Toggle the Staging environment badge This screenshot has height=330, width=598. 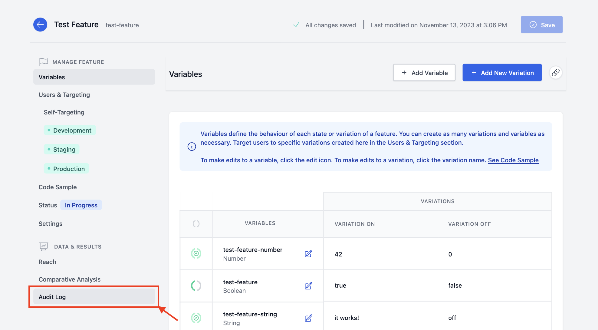tap(61, 149)
